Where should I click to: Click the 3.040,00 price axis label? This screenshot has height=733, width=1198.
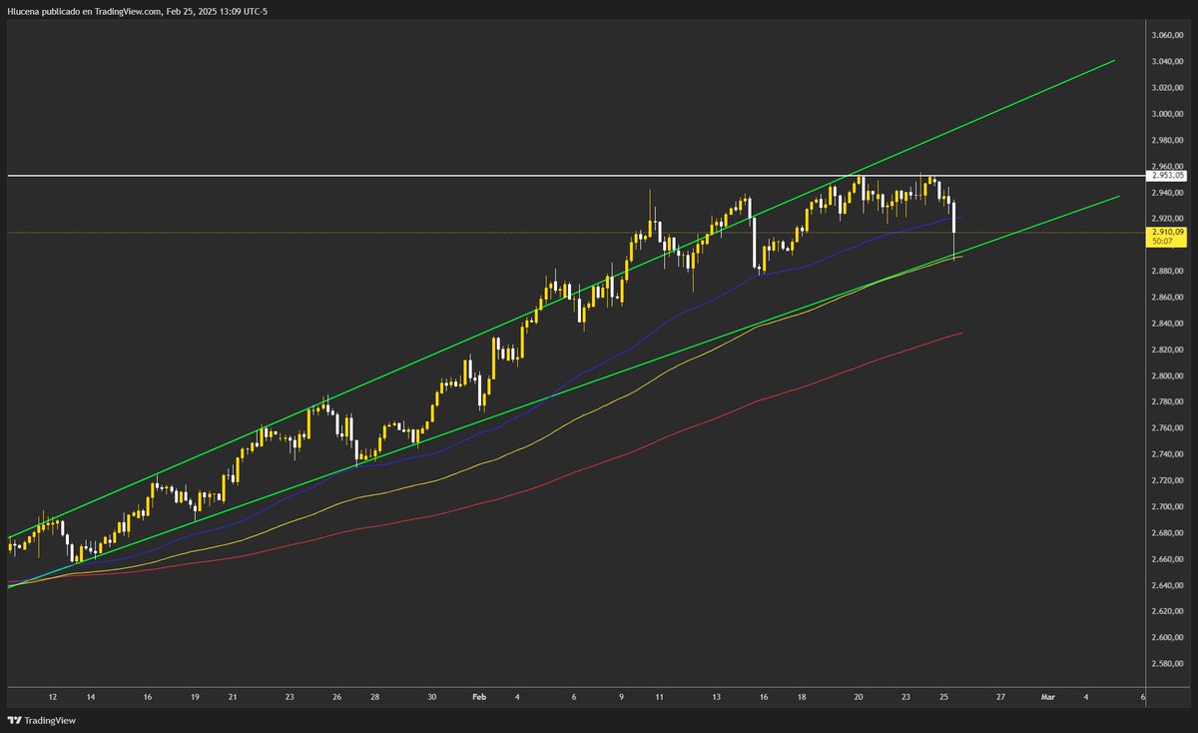click(x=1166, y=61)
